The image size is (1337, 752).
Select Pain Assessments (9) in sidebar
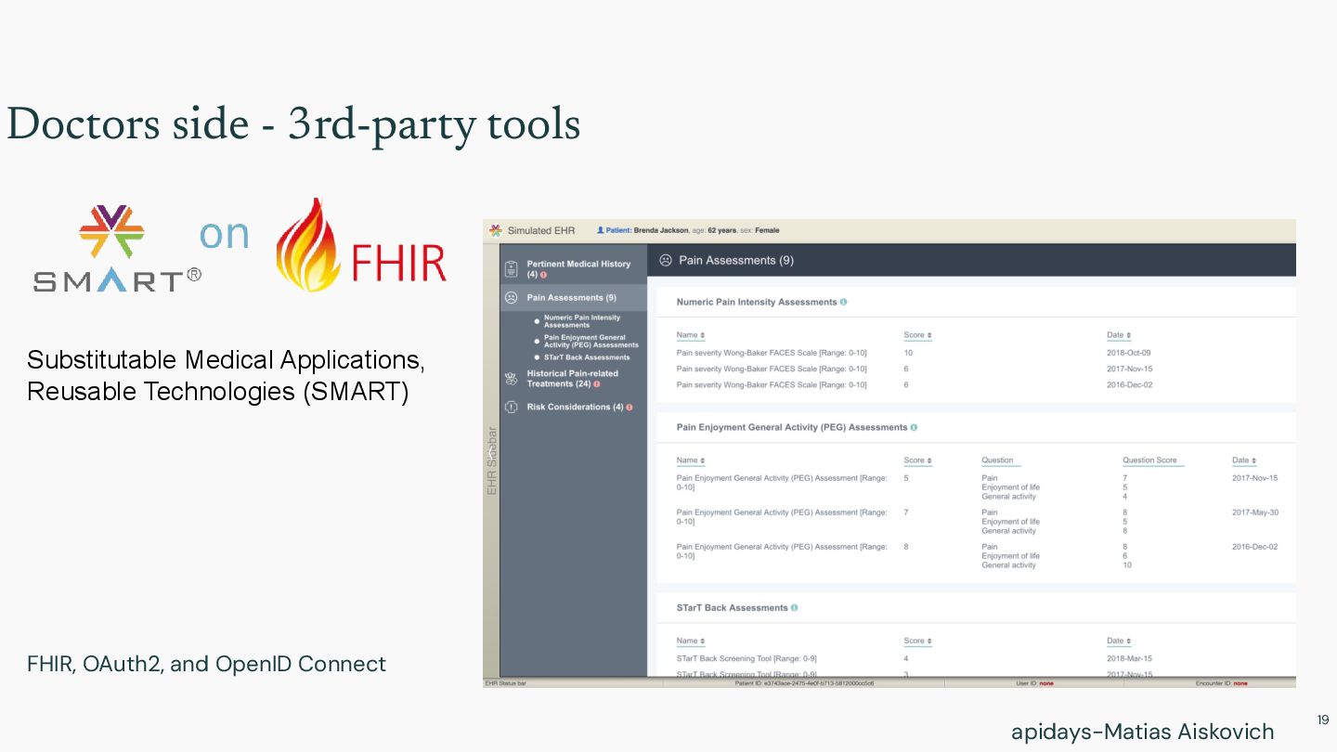tap(573, 298)
